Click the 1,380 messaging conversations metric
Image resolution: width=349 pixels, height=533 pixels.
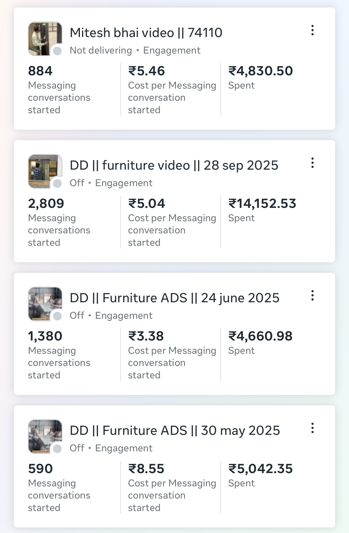(45, 336)
